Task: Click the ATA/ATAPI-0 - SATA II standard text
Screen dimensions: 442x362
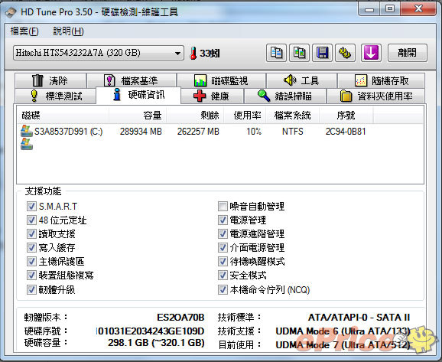Action: (359, 318)
